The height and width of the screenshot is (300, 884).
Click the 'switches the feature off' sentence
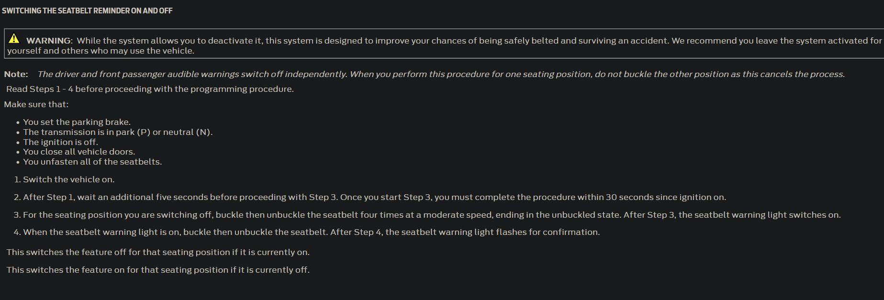pyautogui.click(x=158, y=252)
